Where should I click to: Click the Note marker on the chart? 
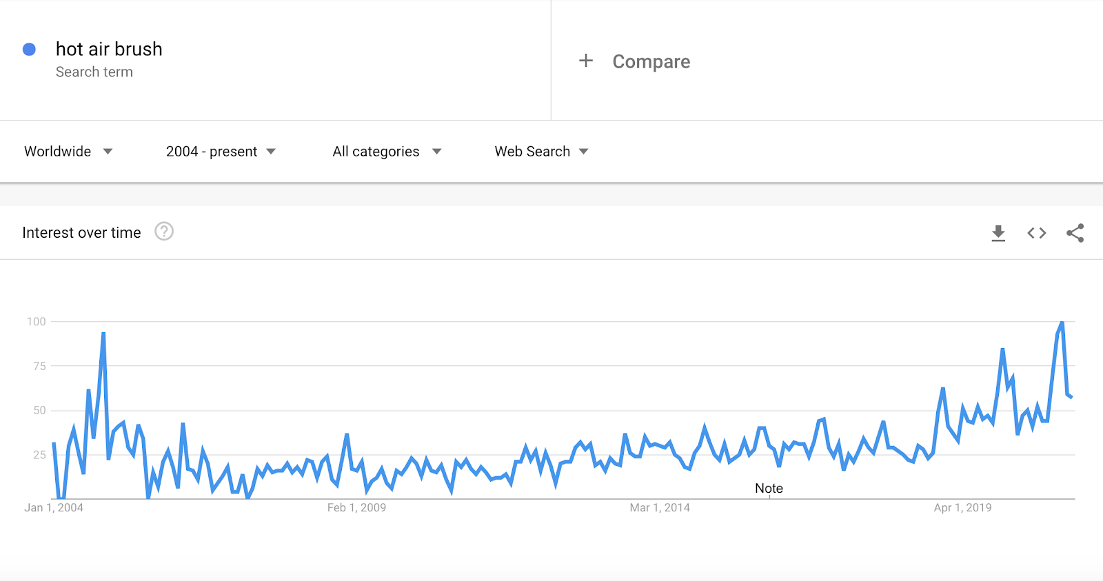coord(769,488)
